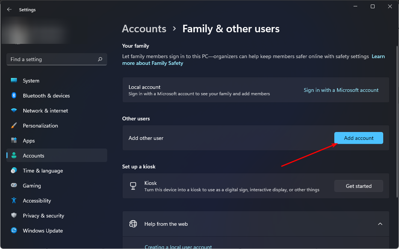
Task: Click the Privacy & security shield icon
Action: (14, 216)
